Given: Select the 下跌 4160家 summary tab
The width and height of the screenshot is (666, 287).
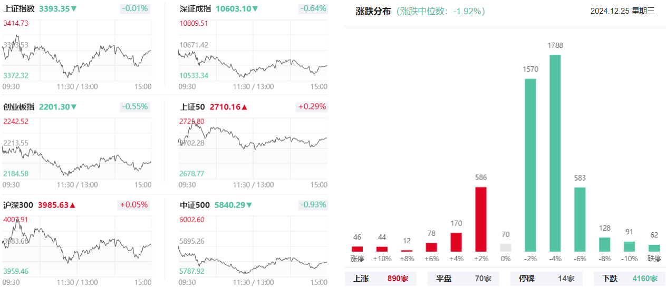Looking at the screenshot, I should 630,278.
